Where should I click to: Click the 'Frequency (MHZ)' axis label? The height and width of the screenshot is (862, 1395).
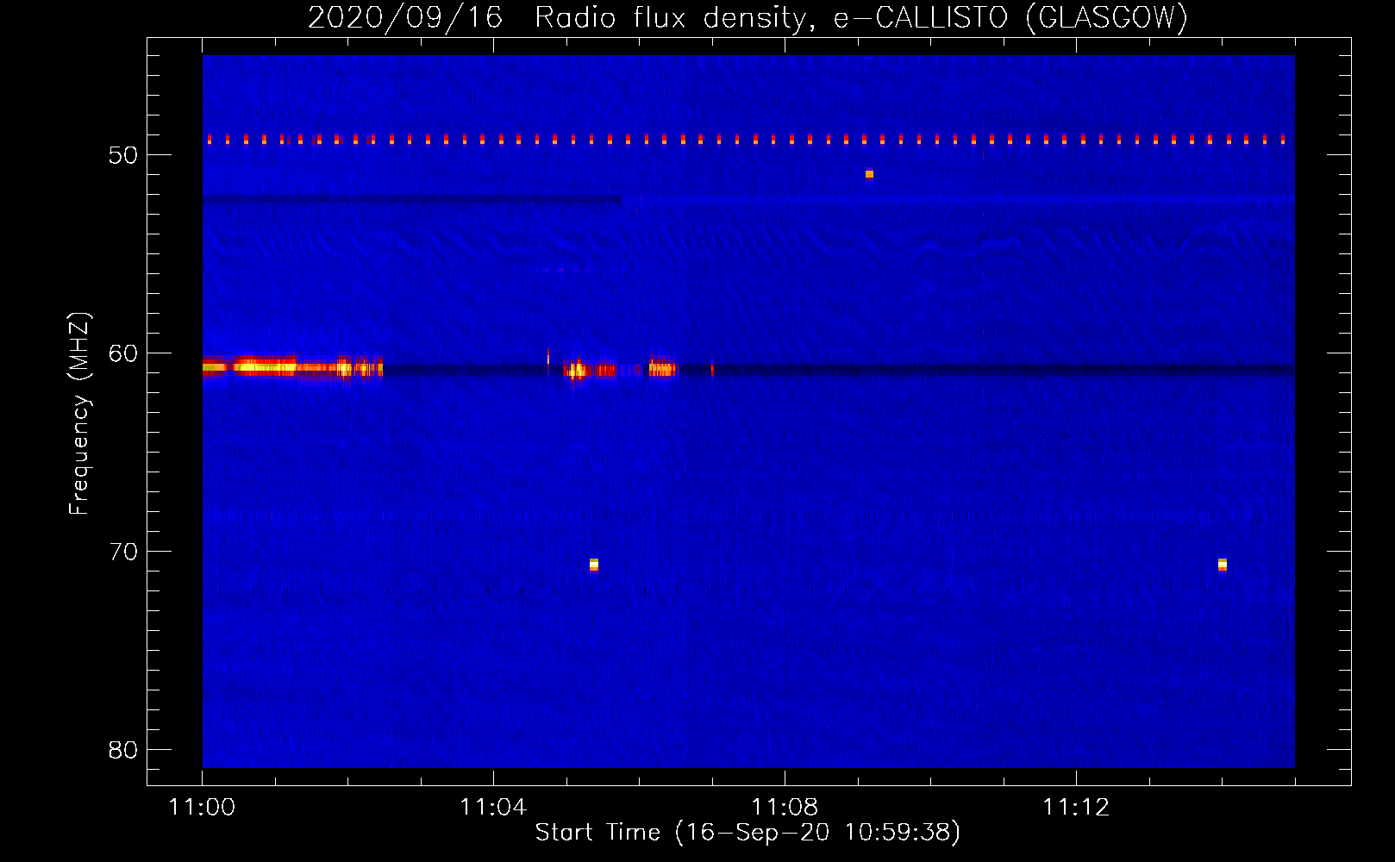79,414
